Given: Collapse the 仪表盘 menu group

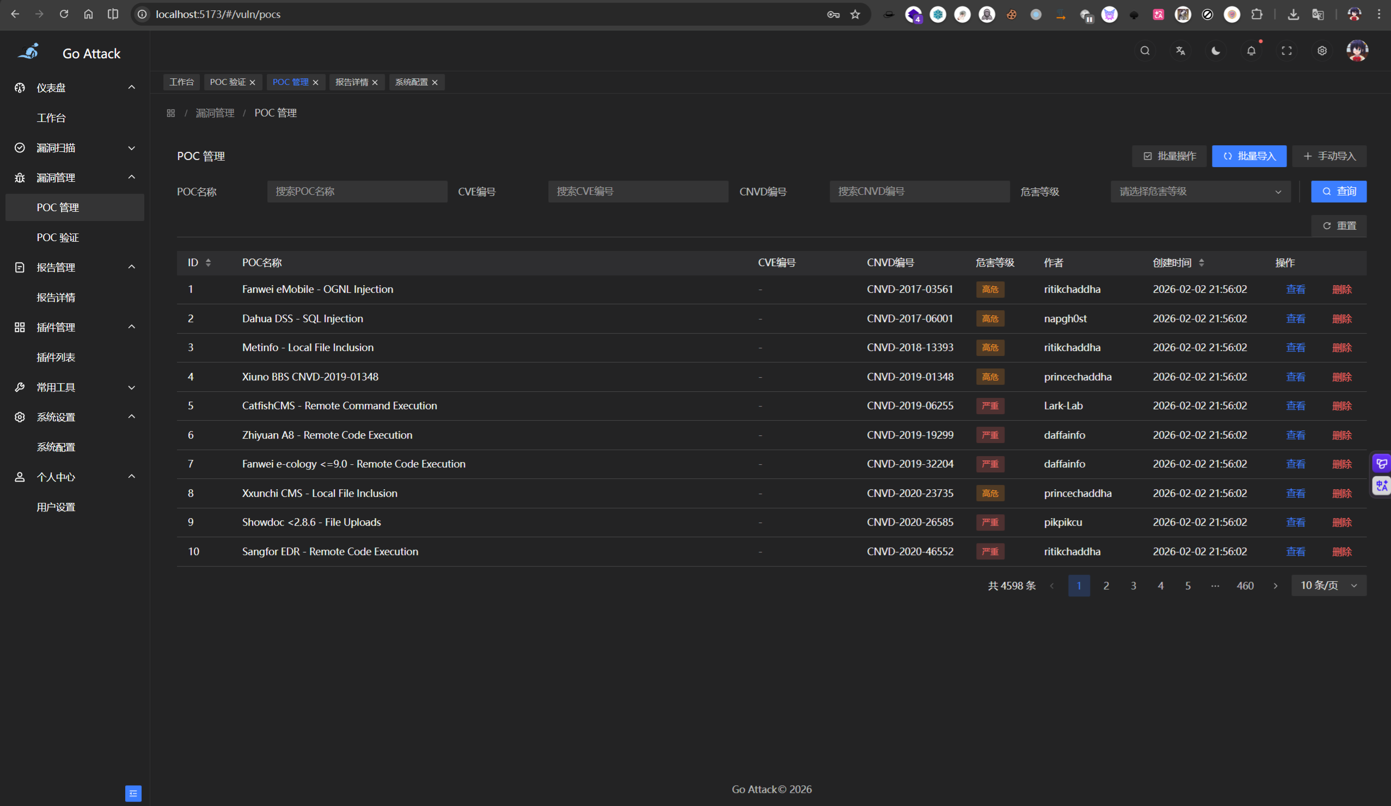Looking at the screenshot, I should click(75, 88).
